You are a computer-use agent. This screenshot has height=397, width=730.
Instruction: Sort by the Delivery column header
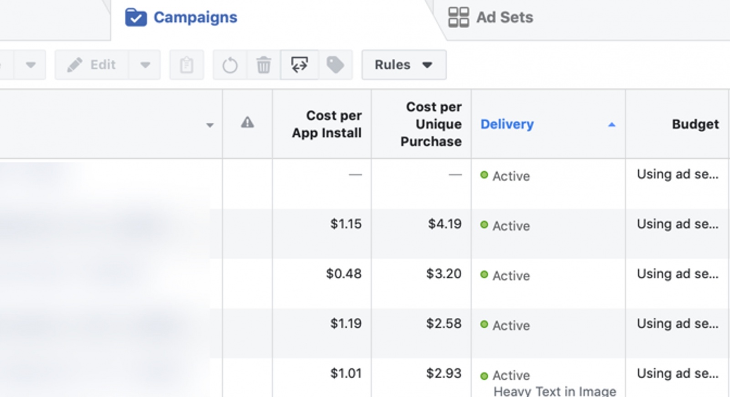507,124
